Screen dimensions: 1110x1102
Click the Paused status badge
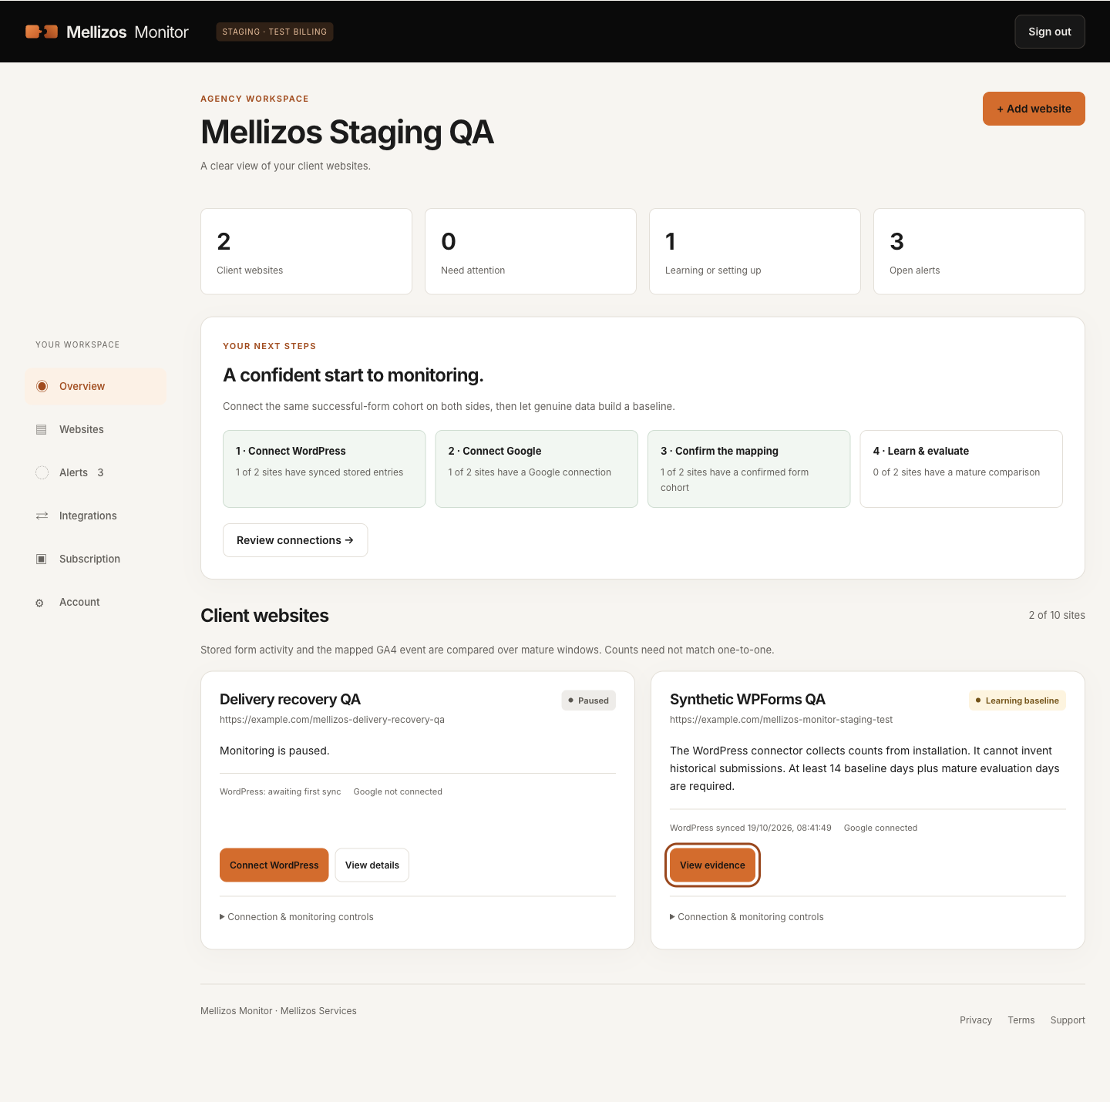(589, 701)
